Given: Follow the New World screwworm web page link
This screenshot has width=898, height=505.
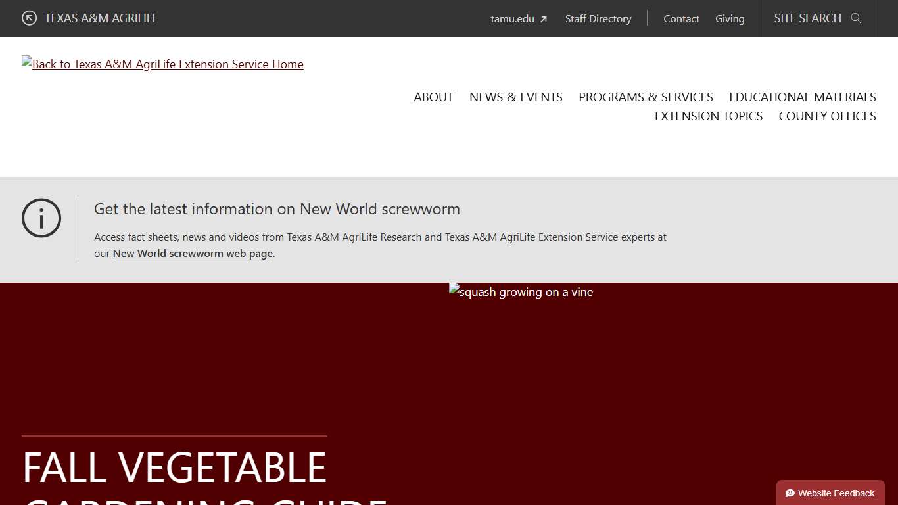Looking at the screenshot, I should tap(193, 254).
